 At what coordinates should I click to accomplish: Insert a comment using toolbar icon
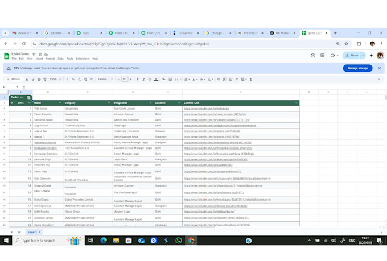tap(225, 80)
